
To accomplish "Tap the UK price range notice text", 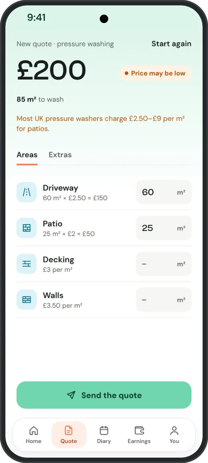I will (101, 123).
